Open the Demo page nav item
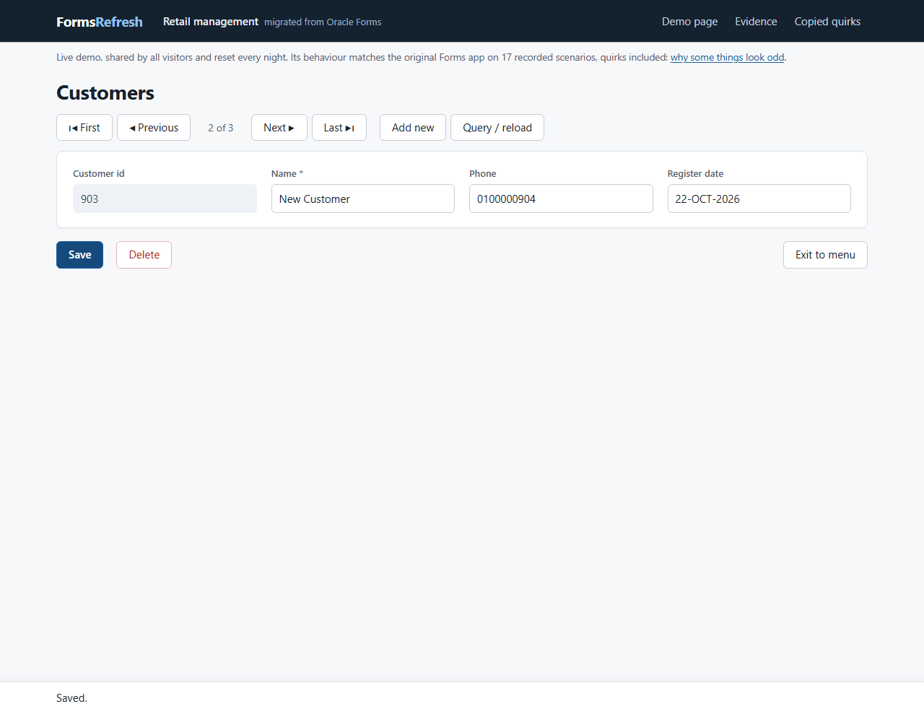924x722 pixels. (x=690, y=22)
